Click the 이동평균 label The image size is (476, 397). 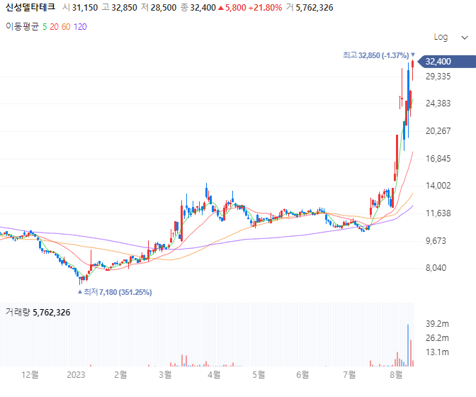click(23, 27)
